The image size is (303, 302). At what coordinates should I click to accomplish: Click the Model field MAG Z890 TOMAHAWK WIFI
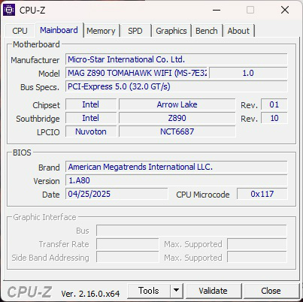tap(137, 73)
